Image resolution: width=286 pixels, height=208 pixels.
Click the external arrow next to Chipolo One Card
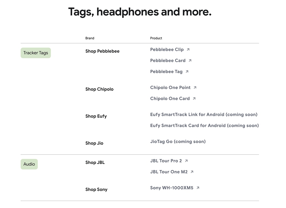coord(194,98)
